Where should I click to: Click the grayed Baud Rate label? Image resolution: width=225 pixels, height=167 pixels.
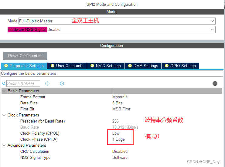(x=29, y=127)
